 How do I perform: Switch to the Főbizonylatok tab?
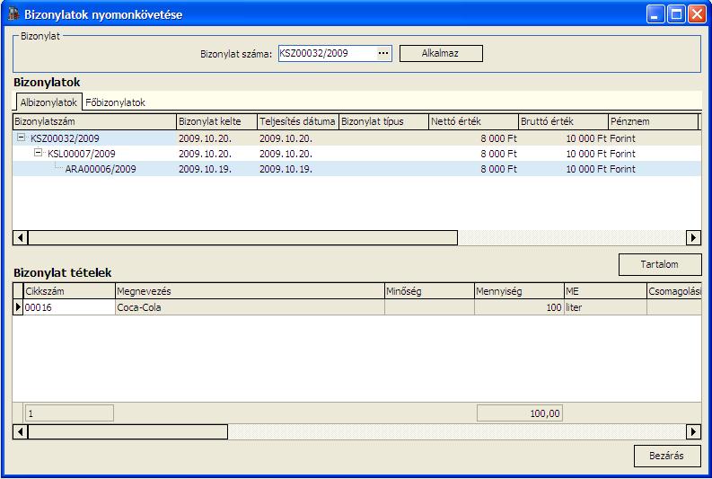[115, 102]
